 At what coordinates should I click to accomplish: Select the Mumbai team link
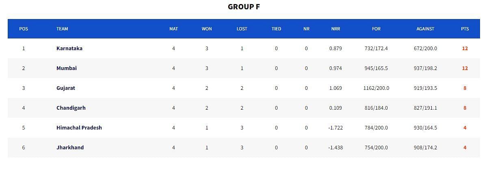tap(67, 68)
